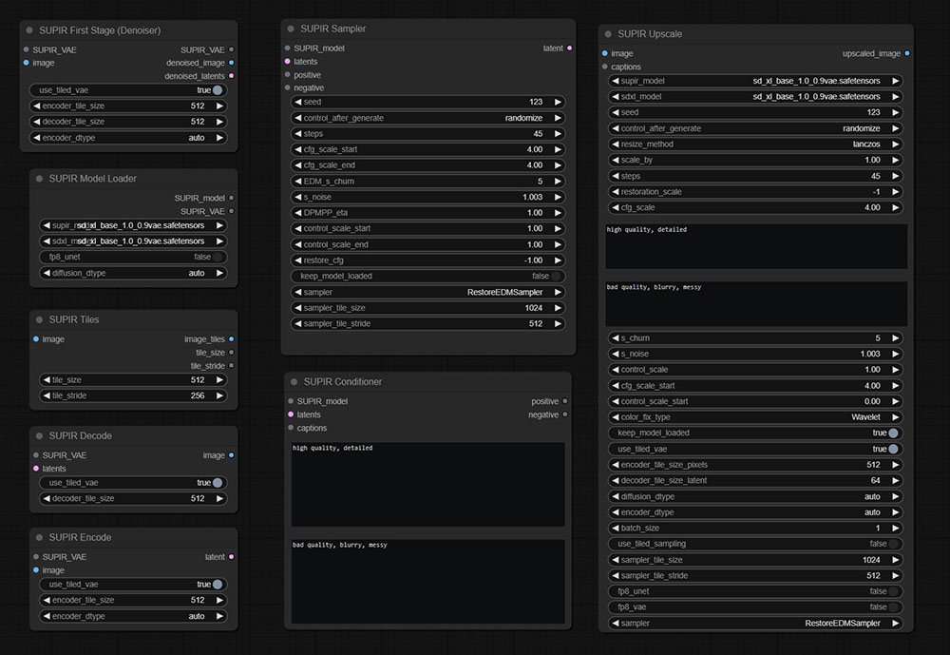This screenshot has width=950, height=655.
Task: Select the SUPIR Model Loader node title
Action: [93, 179]
